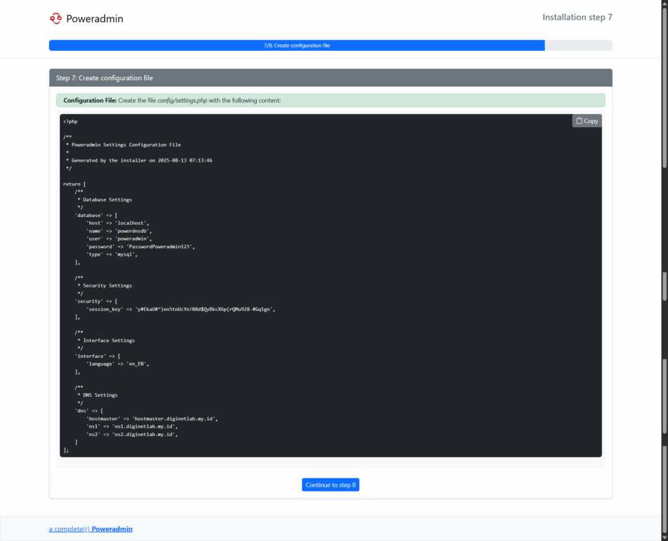Click the 'Interface Settings' comment line
Viewport: 668px width, 541px height.
(x=106, y=340)
